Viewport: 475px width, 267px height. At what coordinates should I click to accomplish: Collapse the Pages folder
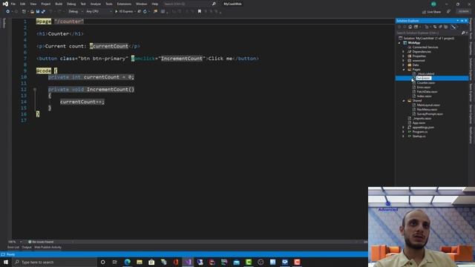point(403,70)
